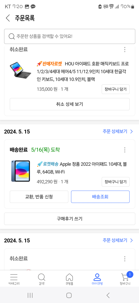Track delivery via 배송조회 button
Viewport: 139px width, 303px height.
[x=100, y=197]
